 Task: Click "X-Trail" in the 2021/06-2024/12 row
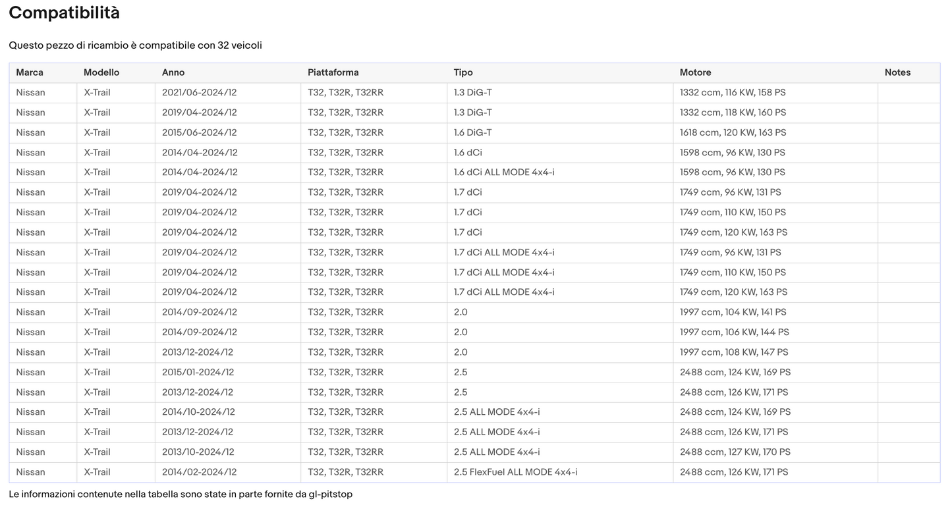(x=97, y=93)
